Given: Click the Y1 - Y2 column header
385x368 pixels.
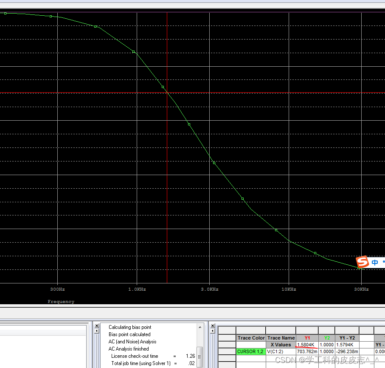Looking at the screenshot, I should click(x=347, y=338).
